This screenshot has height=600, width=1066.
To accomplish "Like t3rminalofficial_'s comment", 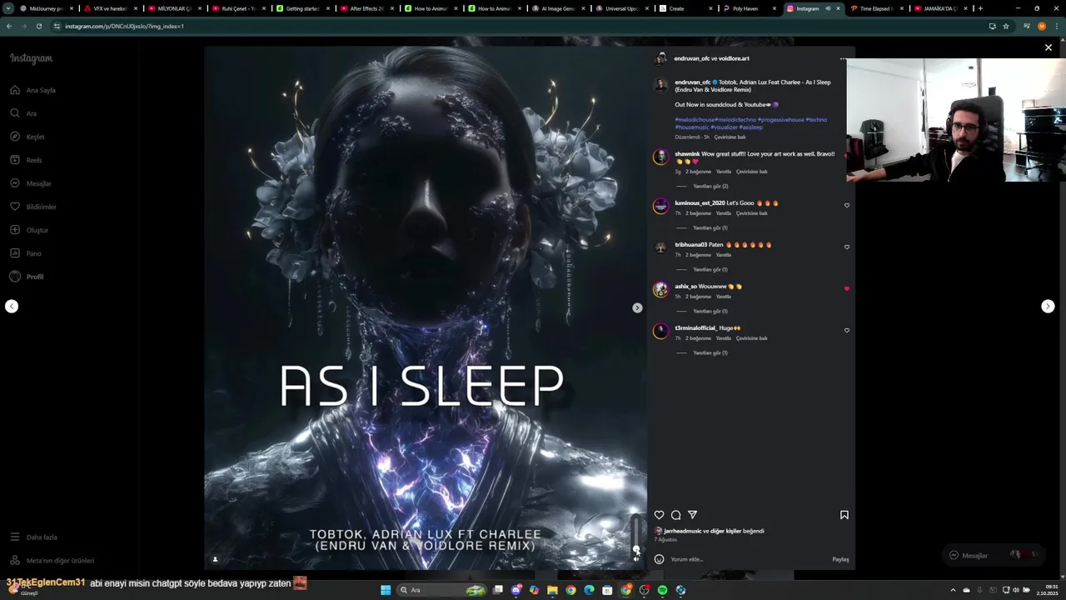I will (847, 330).
